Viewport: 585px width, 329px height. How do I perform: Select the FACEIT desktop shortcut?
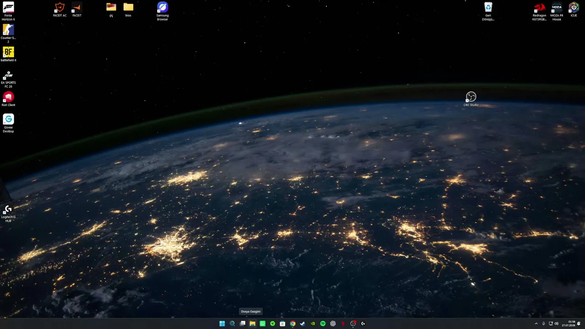coord(77,9)
